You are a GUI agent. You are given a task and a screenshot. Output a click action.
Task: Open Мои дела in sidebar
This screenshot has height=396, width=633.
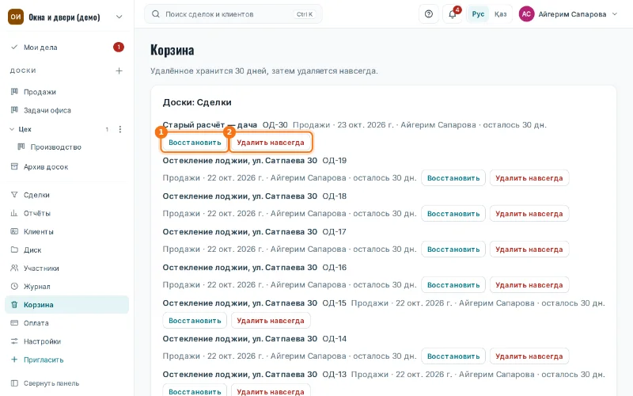pos(67,48)
